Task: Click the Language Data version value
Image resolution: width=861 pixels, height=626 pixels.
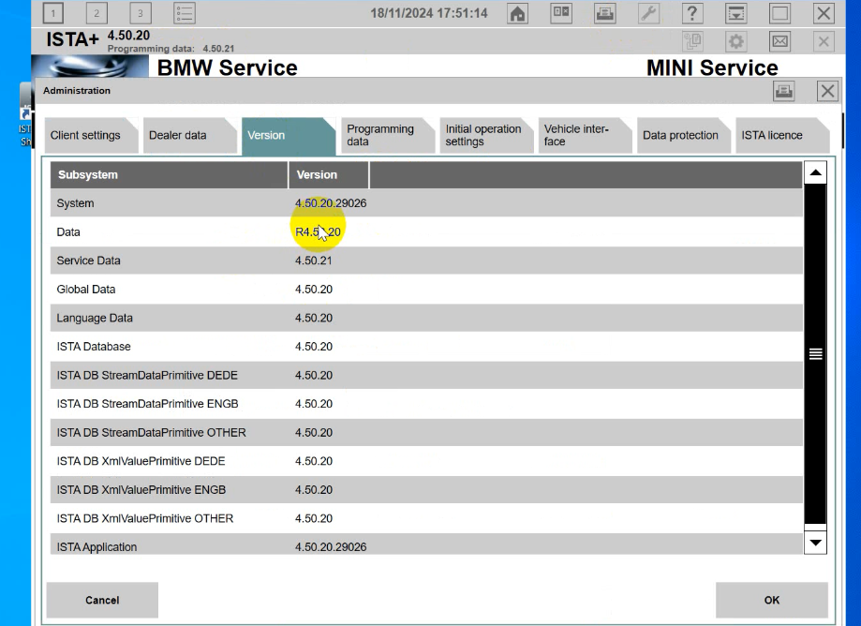Action: click(x=314, y=318)
